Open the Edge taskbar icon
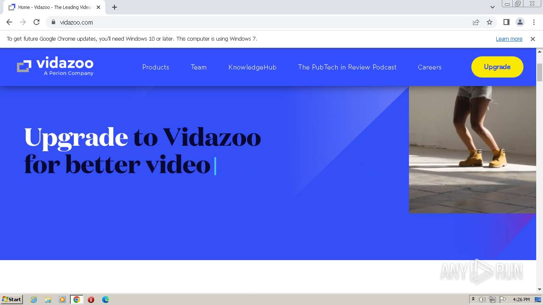Image resolution: width=543 pixels, height=305 pixels. point(105,299)
